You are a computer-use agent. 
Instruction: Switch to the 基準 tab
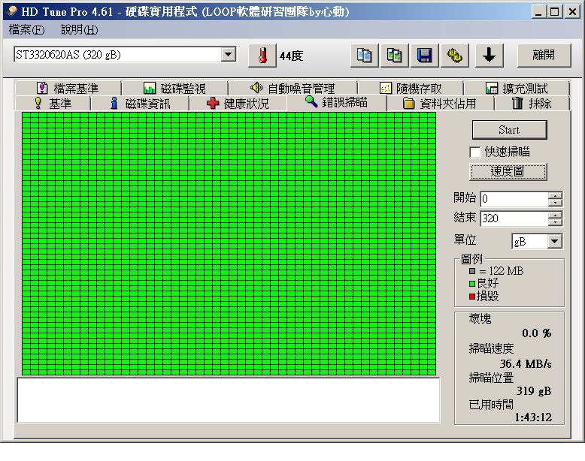pos(53,103)
